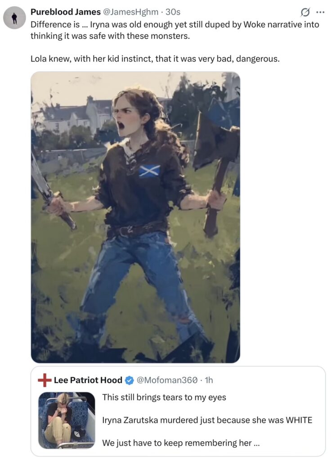The width and height of the screenshot is (331, 461).
Task: Expand the truncated "We just have to keep remembering her ..." text
Action: (181, 443)
